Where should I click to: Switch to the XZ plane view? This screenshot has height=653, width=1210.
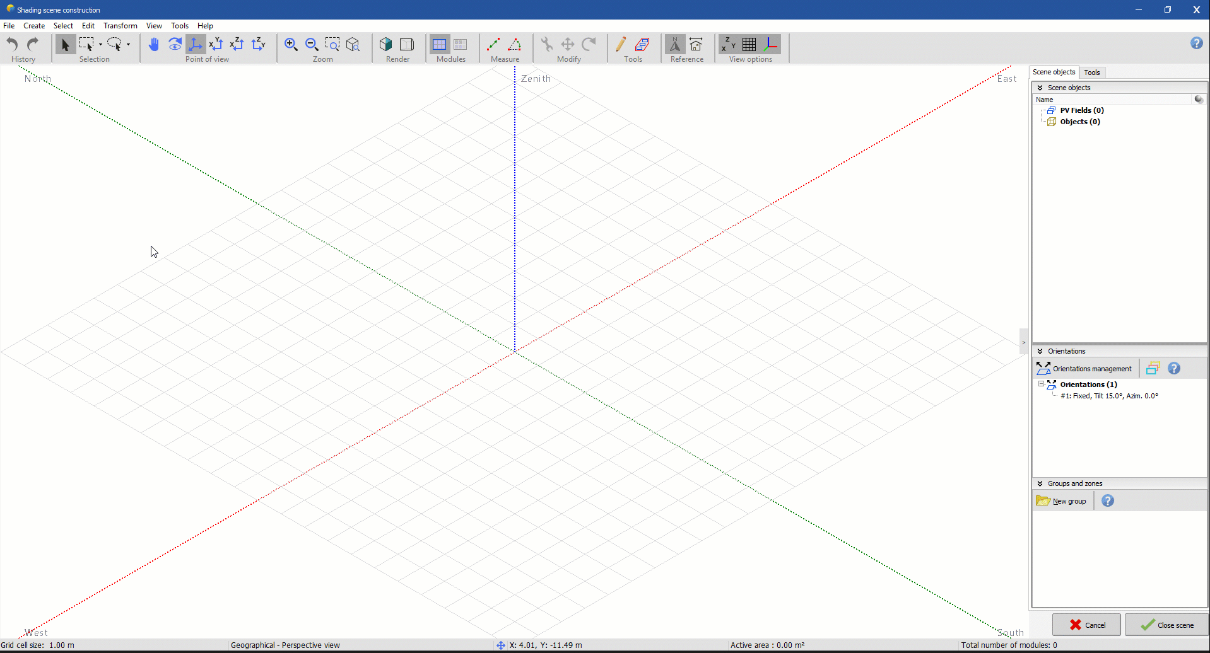[x=237, y=44]
